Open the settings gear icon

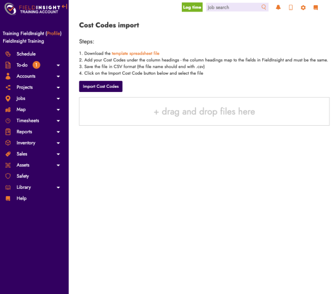pyautogui.click(x=303, y=7)
